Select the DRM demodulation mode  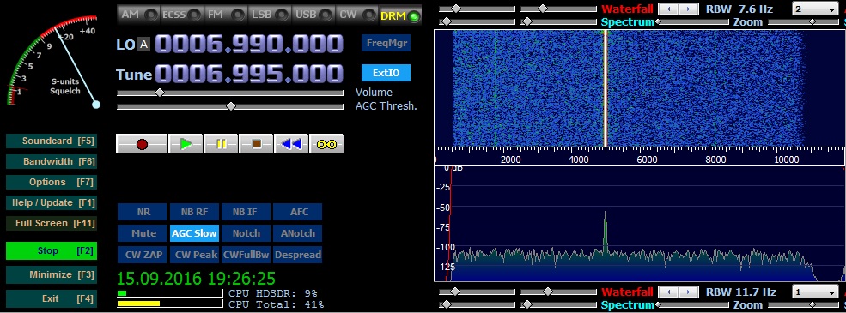(x=400, y=15)
